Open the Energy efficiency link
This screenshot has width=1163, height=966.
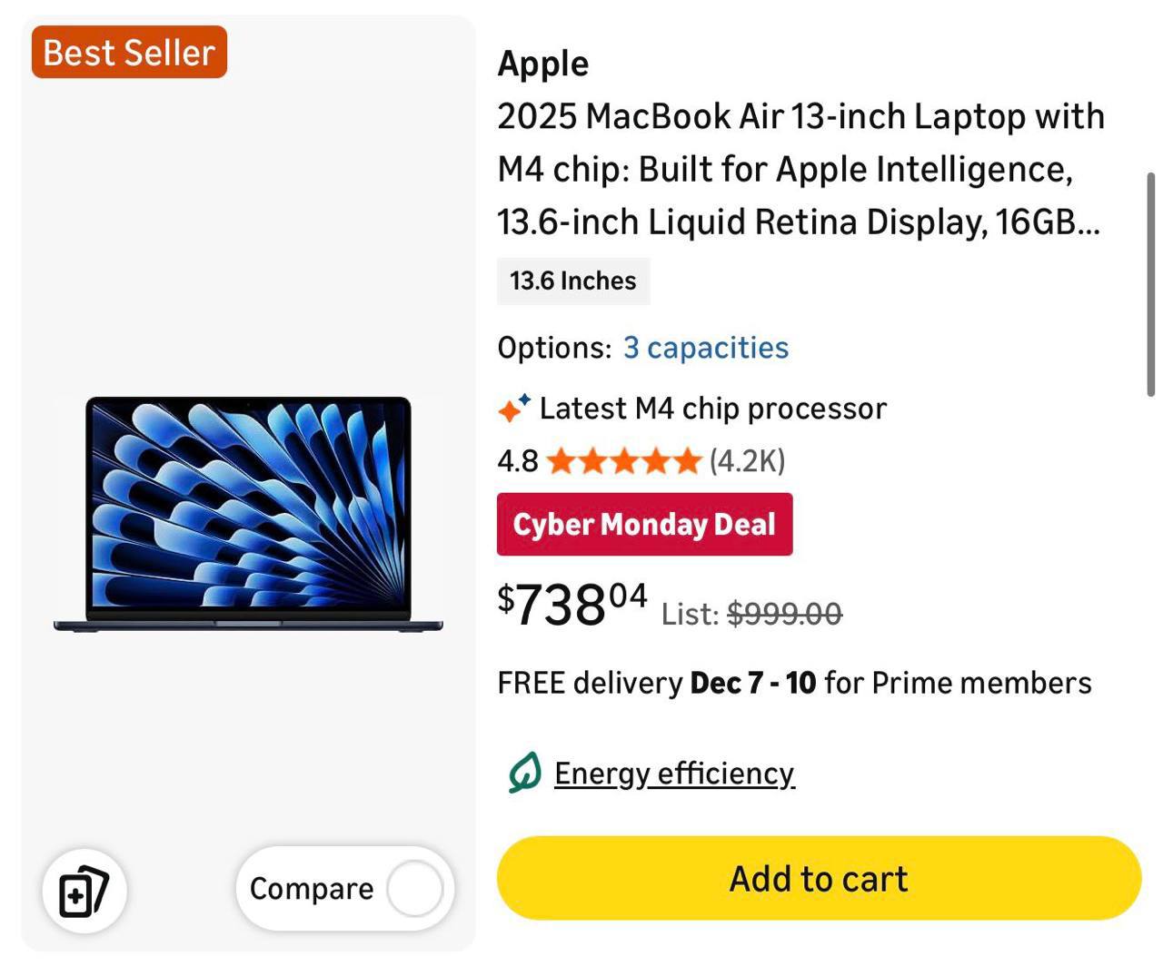point(674,774)
